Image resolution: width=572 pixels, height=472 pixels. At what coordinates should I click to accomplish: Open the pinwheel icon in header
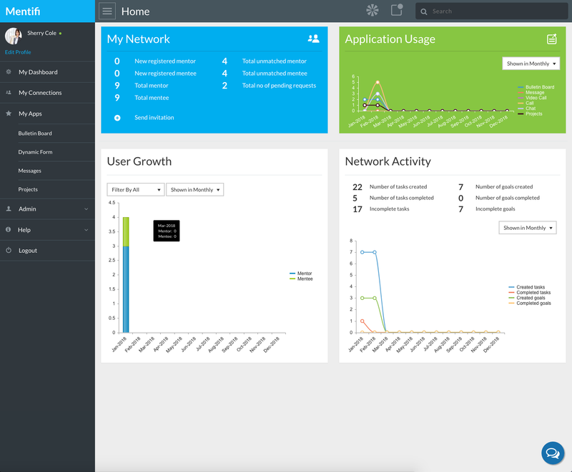(373, 10)
